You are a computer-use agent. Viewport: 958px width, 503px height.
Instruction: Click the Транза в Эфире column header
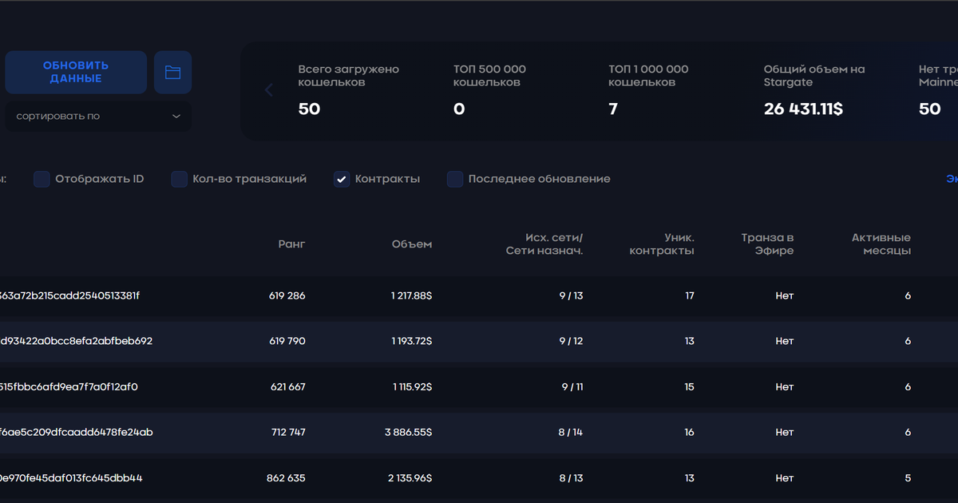pyautogui.click(x=767, y=244)
